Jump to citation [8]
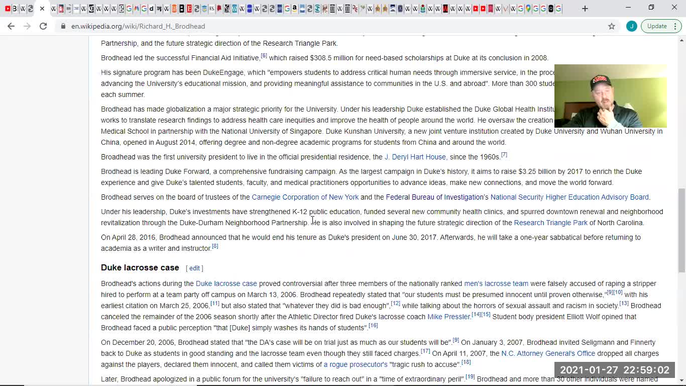The image size is (686, 386). pyautogui.click(x=215, y=246)
